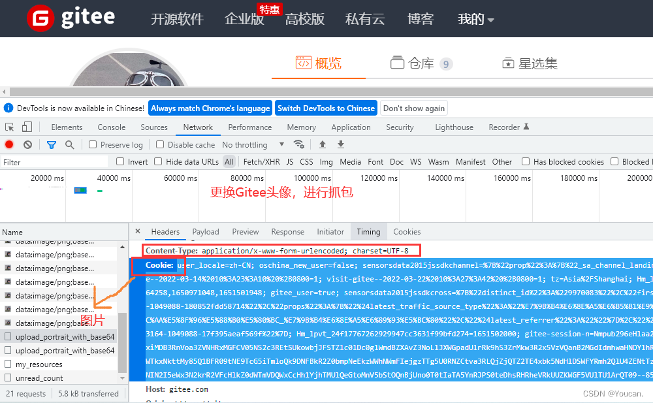Click the network Filter input field
This screenshot has width=653, height=403.
[x=54, y=162]
